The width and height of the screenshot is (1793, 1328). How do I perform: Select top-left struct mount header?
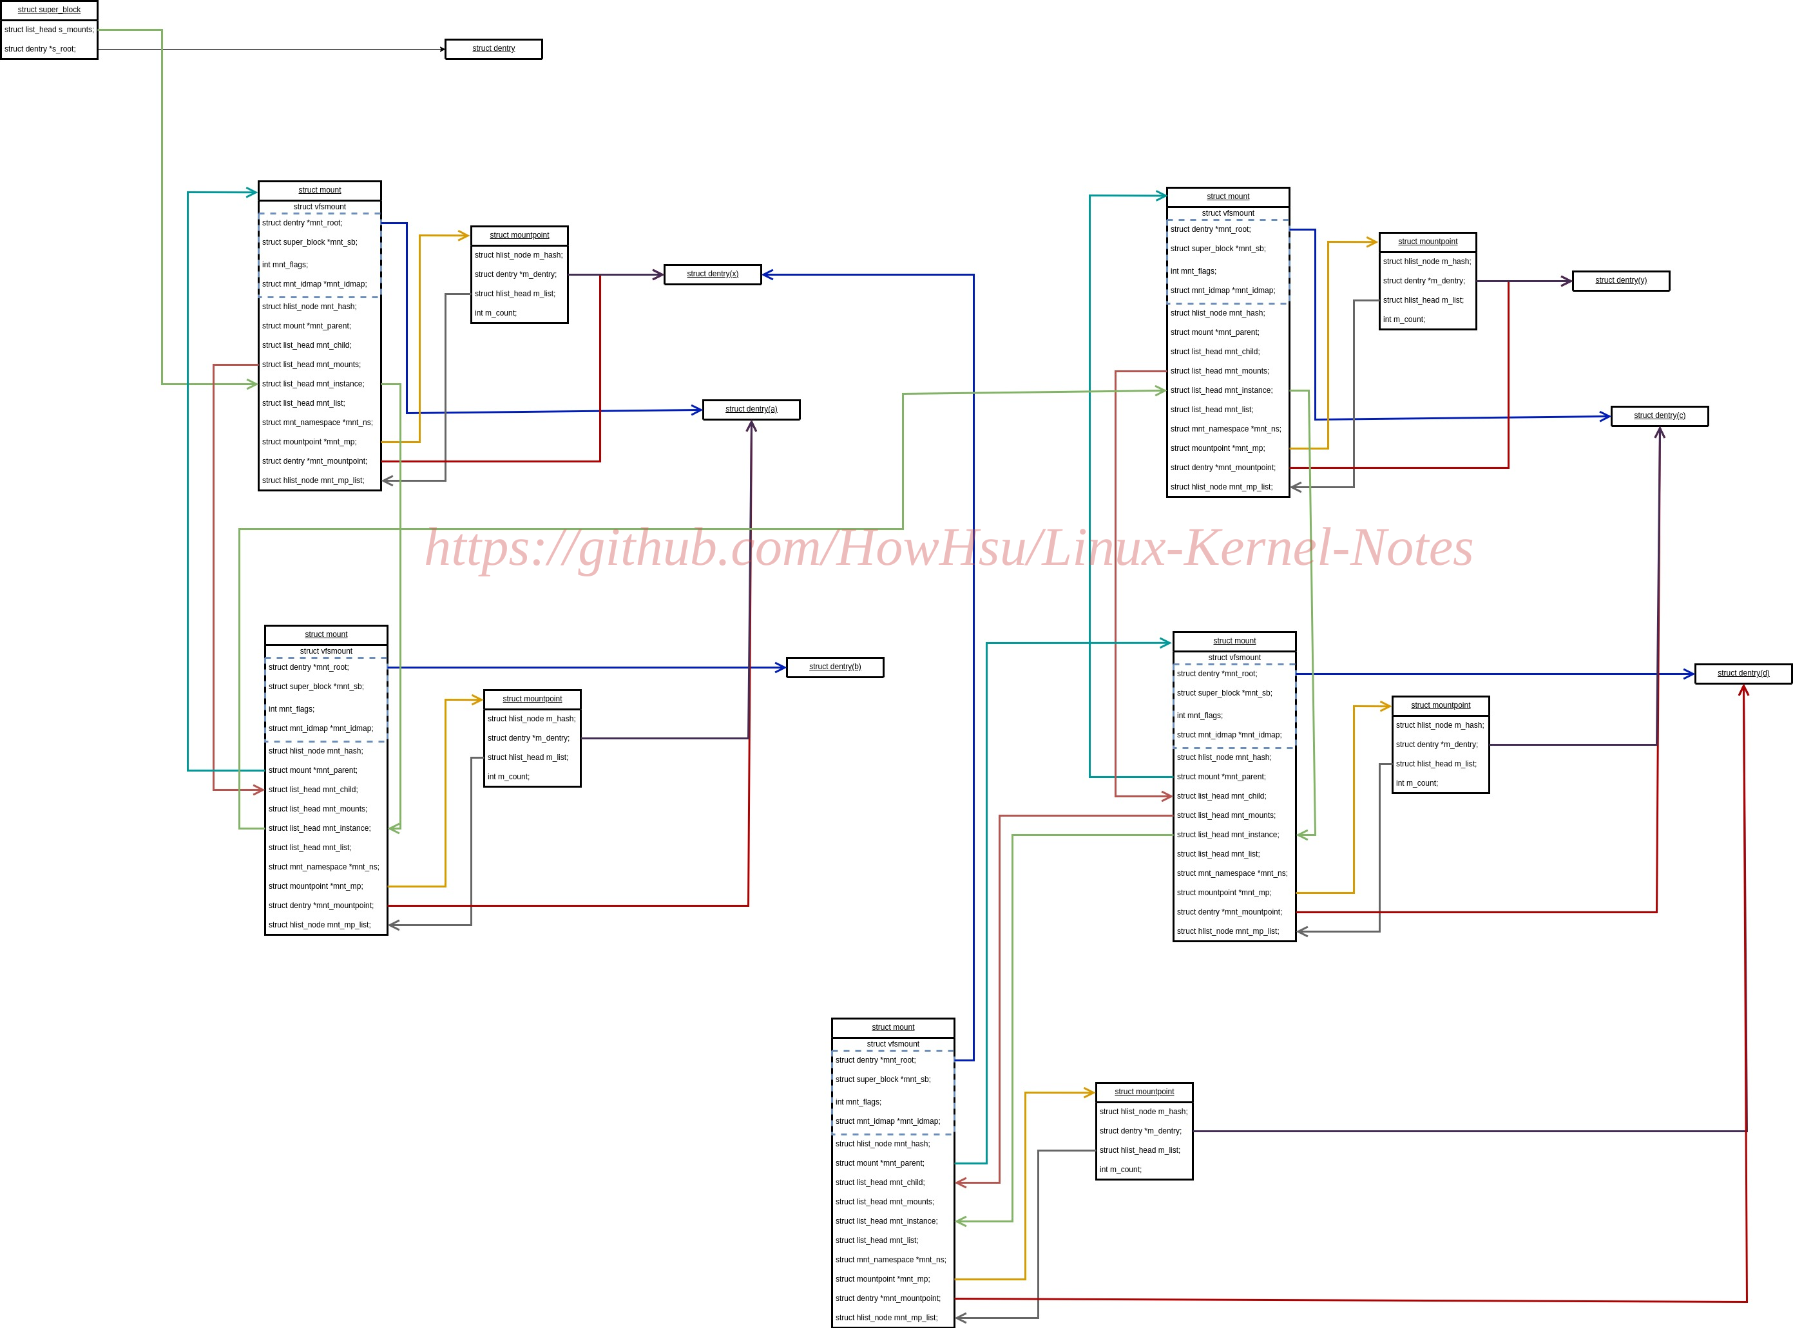pyautogui.click(x=319, y=191)
